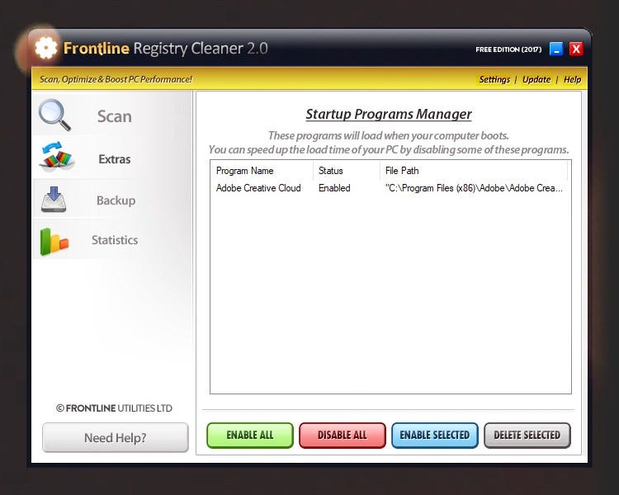
Task: Click the Statistics bar chart icon
Action: pos(54,241)
